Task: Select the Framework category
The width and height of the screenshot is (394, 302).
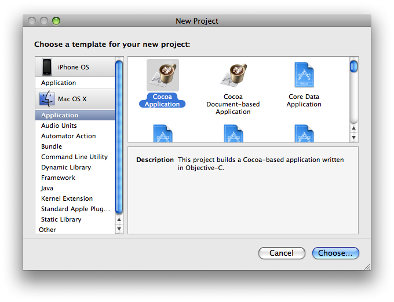Action: (75, 178)
